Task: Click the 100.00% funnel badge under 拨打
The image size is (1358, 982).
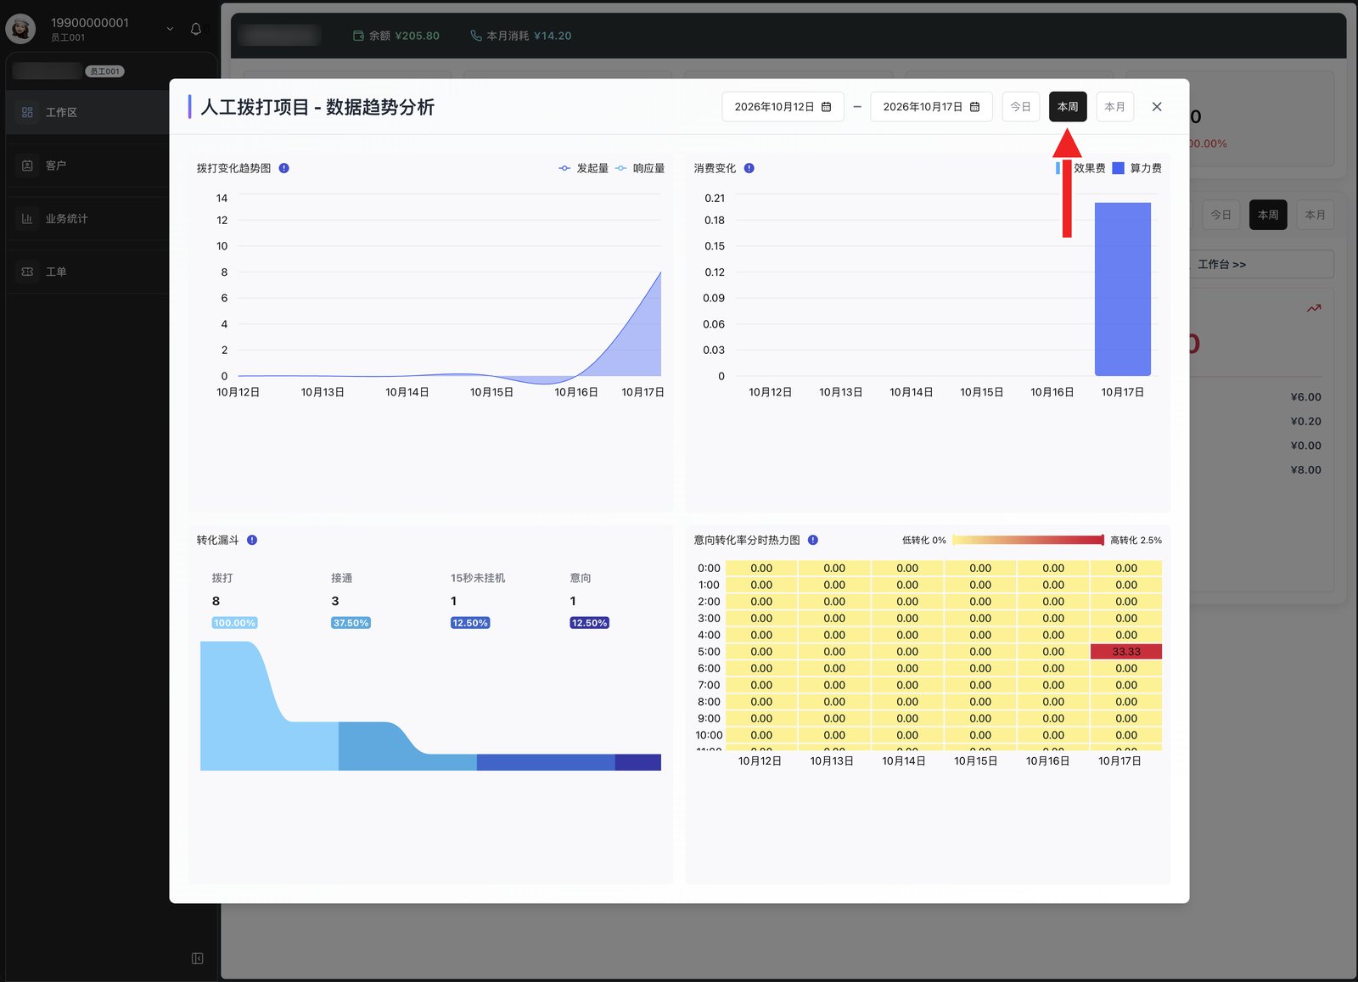Action: pyautogui.click(x=234, y=623)
